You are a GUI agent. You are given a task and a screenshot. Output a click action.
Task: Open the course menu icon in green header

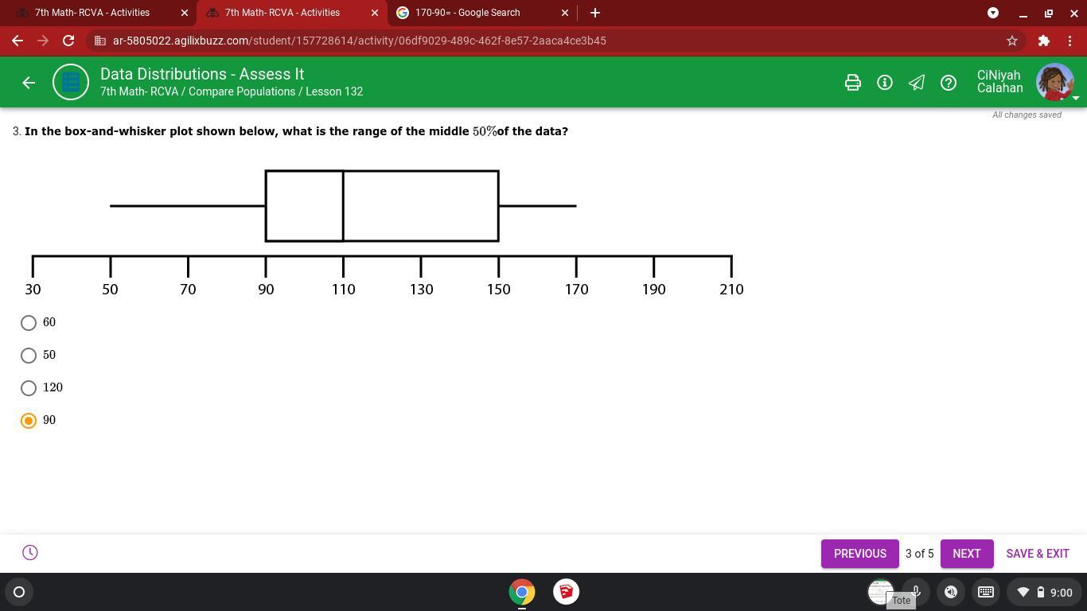(71, 82)
